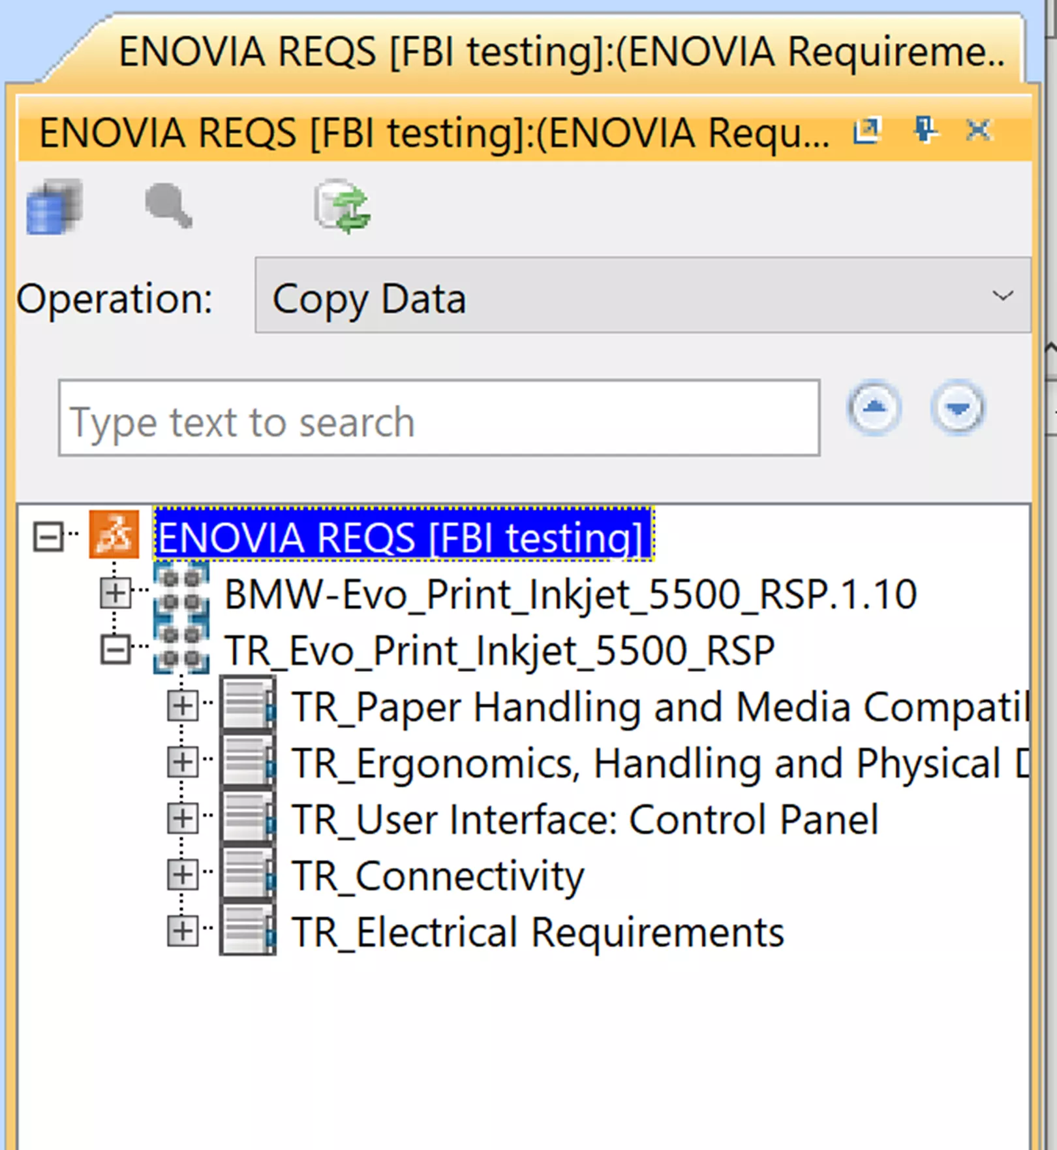Click the document icon beside TR_User Interface
This screenshot has height=1150, width=1057.
[248, 816]
